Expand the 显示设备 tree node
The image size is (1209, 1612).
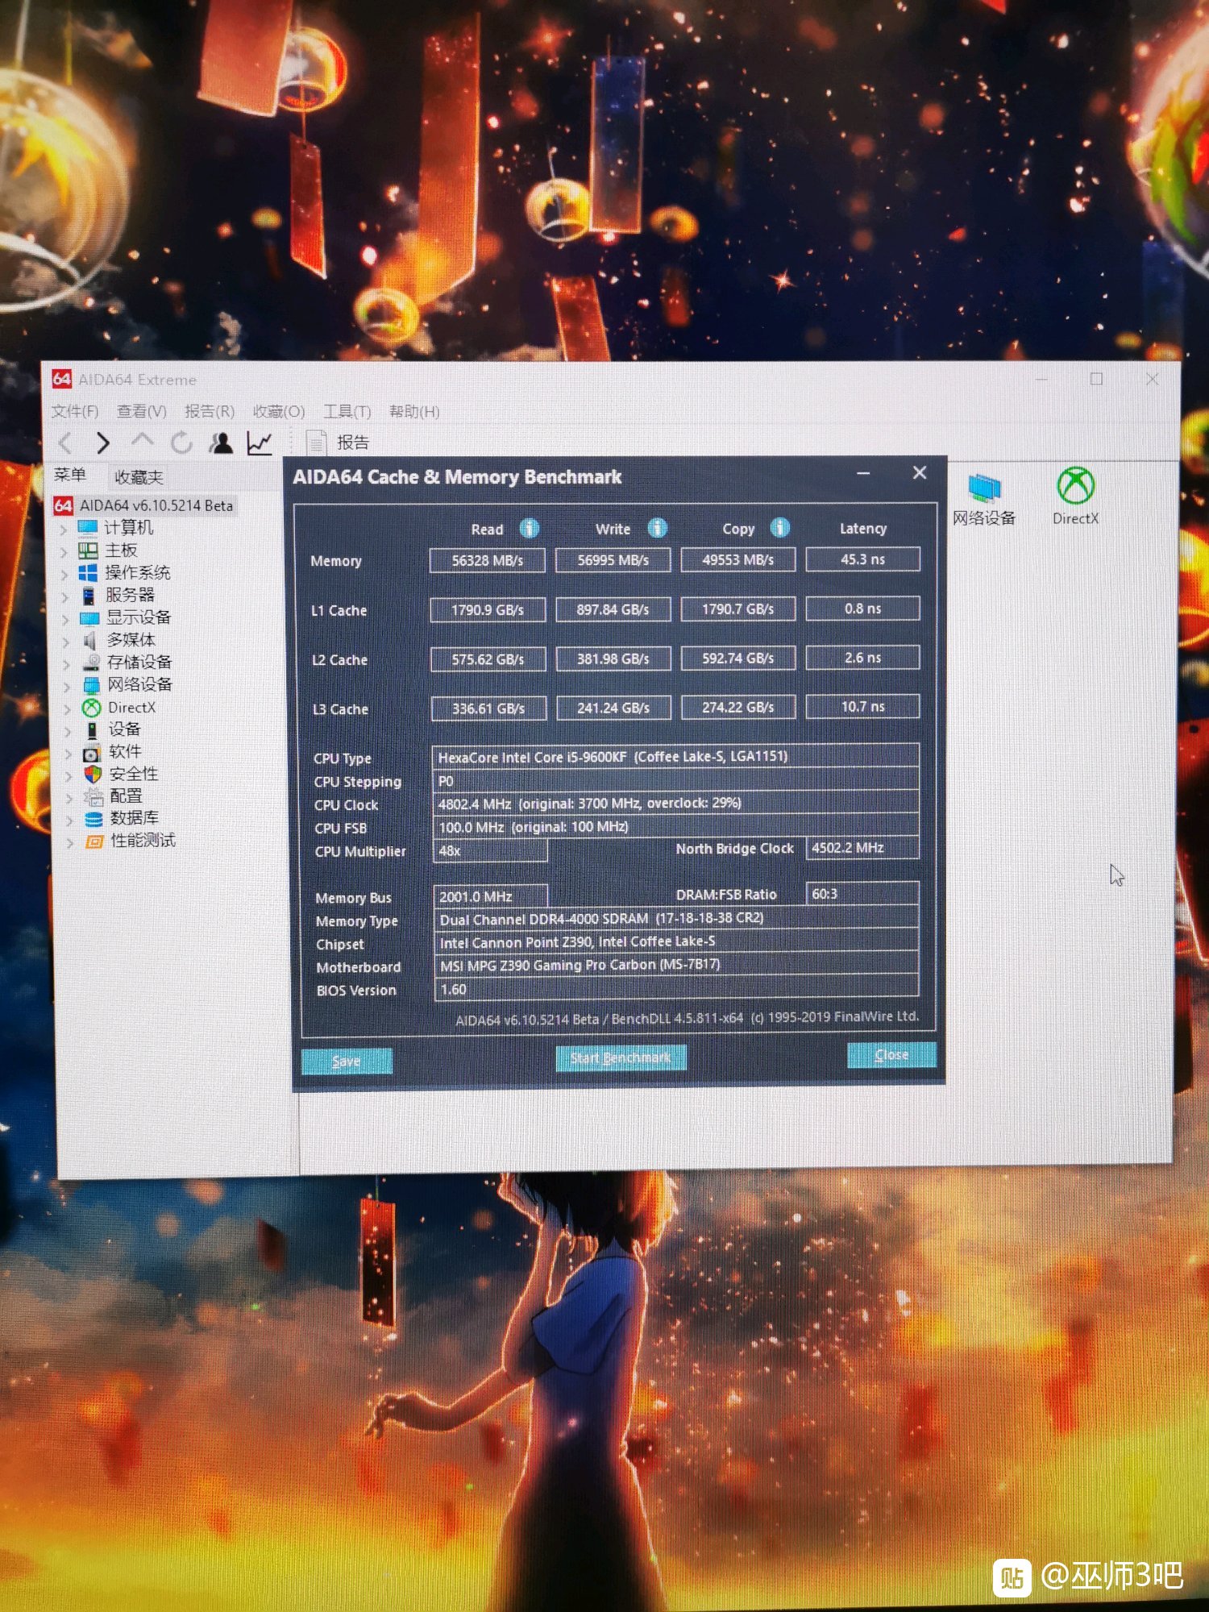coord(66,620)
